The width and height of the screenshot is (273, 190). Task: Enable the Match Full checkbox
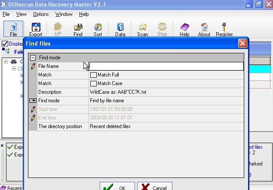93,75
